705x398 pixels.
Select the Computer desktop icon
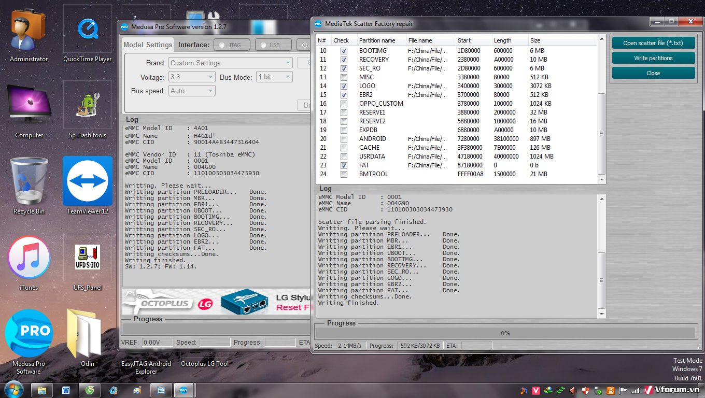29,110
